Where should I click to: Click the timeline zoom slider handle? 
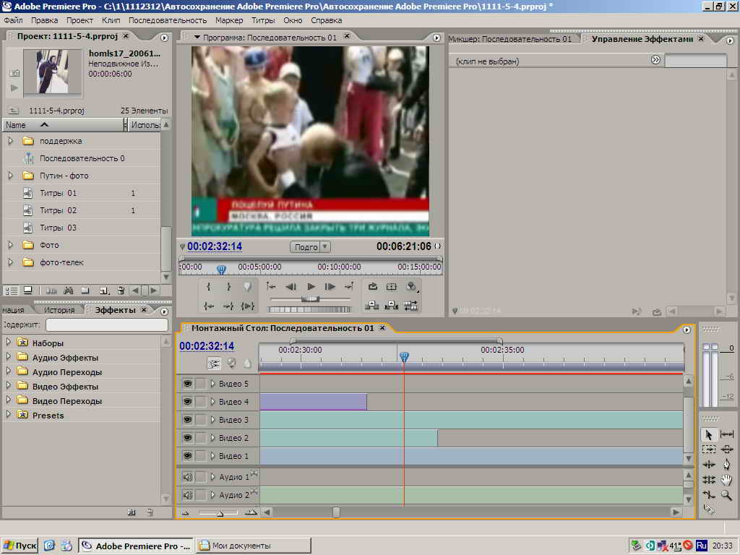coord(220,512)
